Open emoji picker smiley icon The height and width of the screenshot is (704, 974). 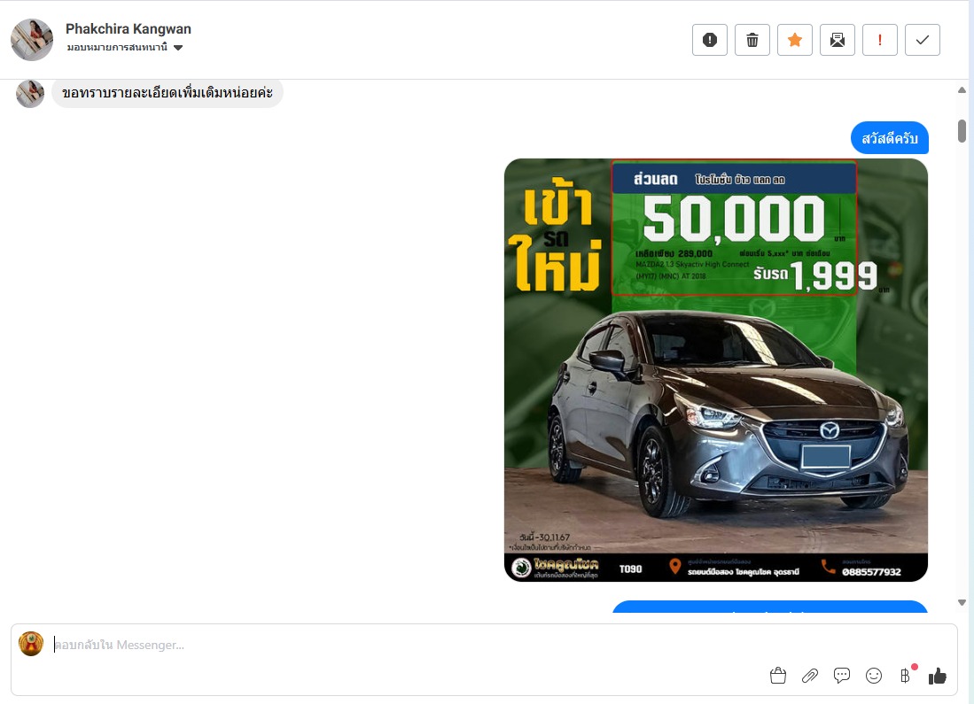click(873, 676)
